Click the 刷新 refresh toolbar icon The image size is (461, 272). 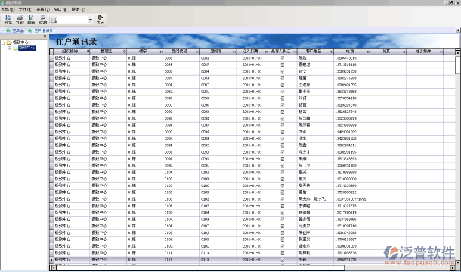tap(31, 20)
